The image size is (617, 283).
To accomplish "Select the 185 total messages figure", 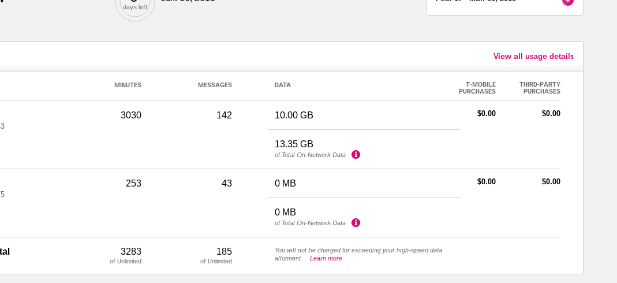I will (224, 251).
